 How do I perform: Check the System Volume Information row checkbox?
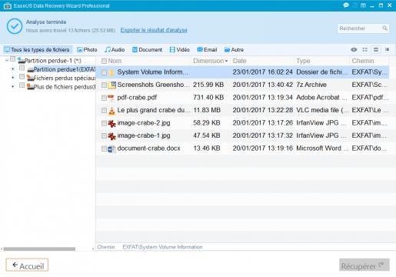coord(104,72)
